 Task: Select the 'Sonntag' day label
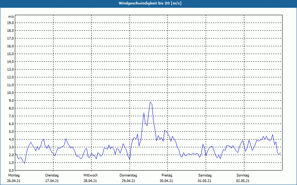(243, 175)
